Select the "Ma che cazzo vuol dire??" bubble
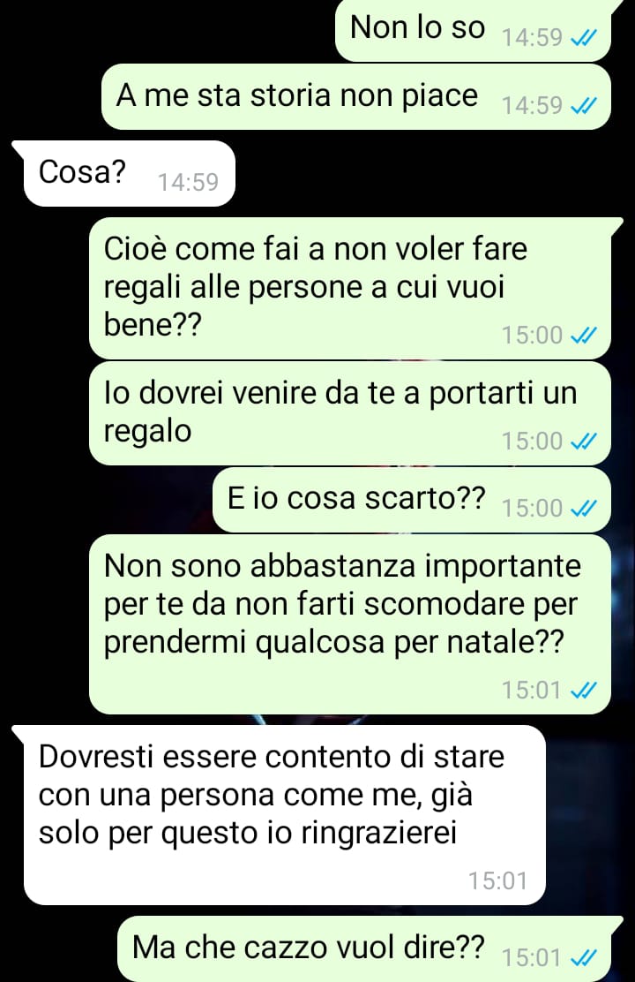This screenshot has width=635, height=982. point(370,948)
